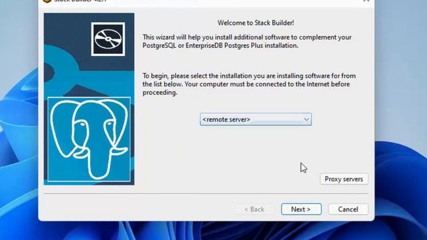Open the <remote server> installation combo box

point(256,119)
